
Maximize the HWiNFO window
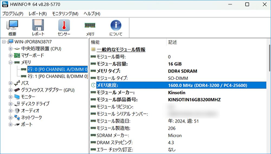click(247, 4)
